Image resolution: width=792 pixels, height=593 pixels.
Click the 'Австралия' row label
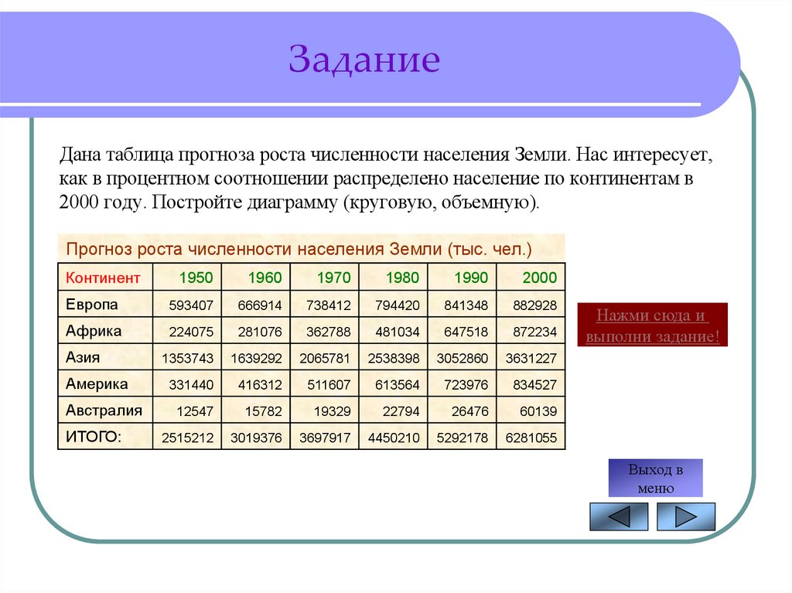pos(105,410)
